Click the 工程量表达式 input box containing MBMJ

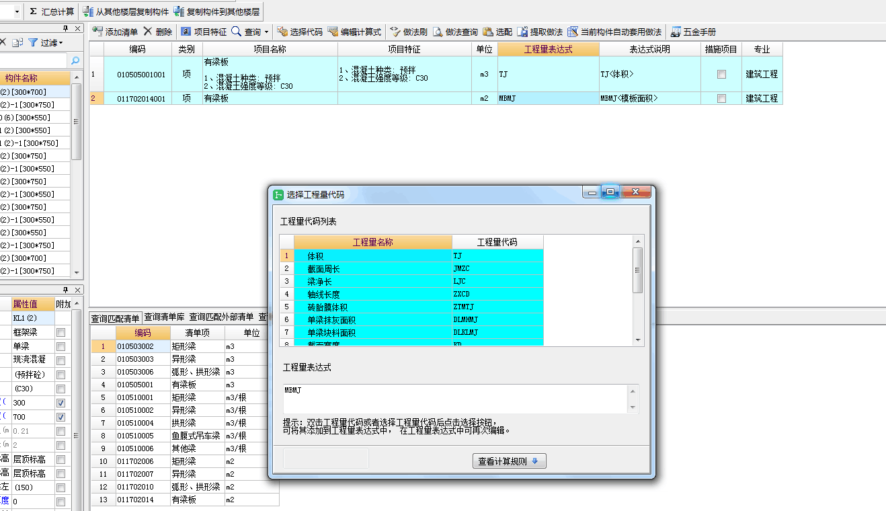[x=455, y=399]
